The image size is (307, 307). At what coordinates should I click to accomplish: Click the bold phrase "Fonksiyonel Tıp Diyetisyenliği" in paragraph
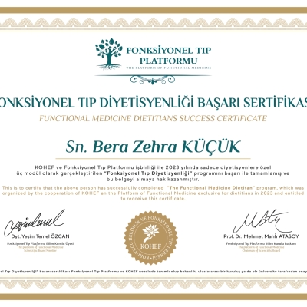(148, 173)
